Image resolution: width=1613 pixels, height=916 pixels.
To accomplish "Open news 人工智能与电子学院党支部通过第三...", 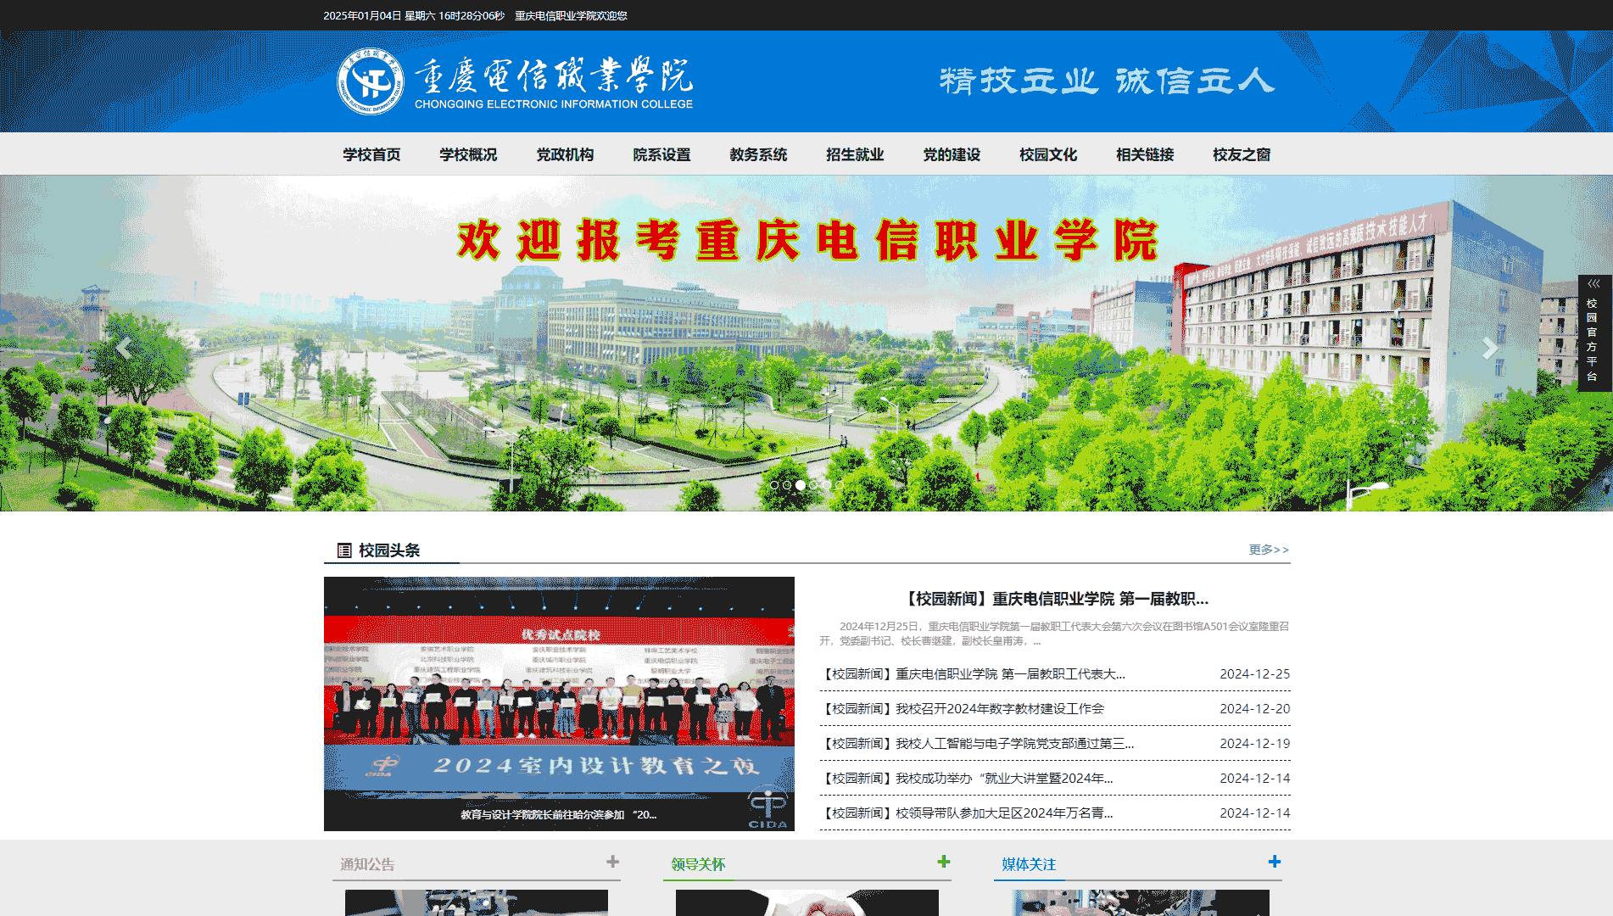I will tap(978, 744).
